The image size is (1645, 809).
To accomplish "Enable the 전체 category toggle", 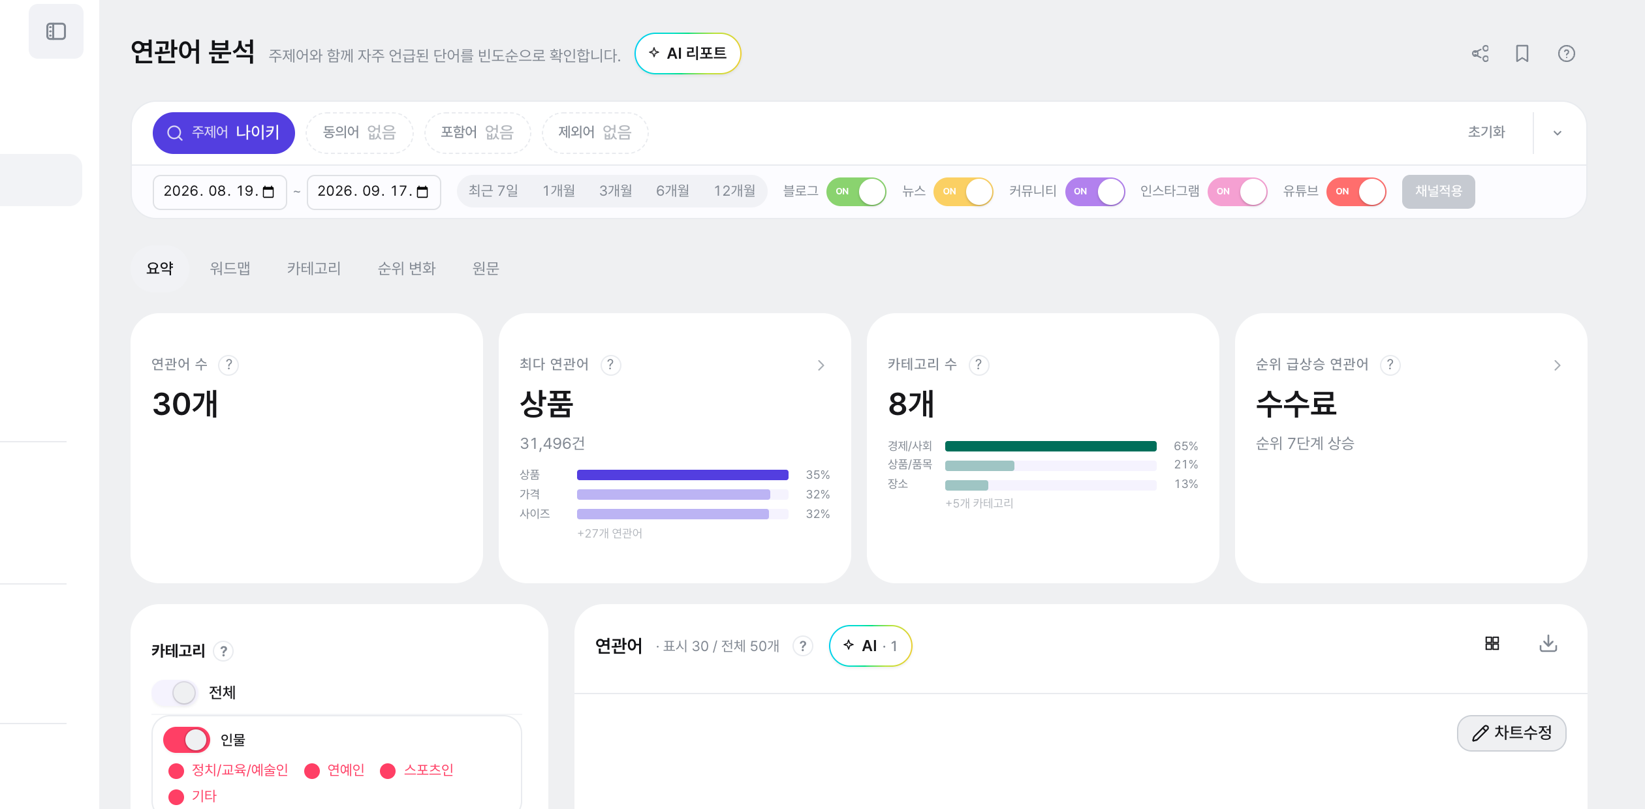I will point(174,693).
